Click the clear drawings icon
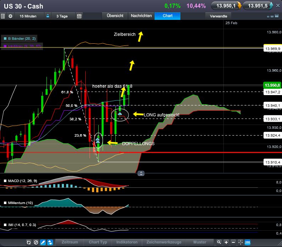This screenshot has height=247, width=282. pyautogui.click(x=36, y=242)
